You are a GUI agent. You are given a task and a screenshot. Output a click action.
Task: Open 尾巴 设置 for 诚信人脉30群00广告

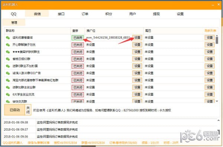click(210, 73)
